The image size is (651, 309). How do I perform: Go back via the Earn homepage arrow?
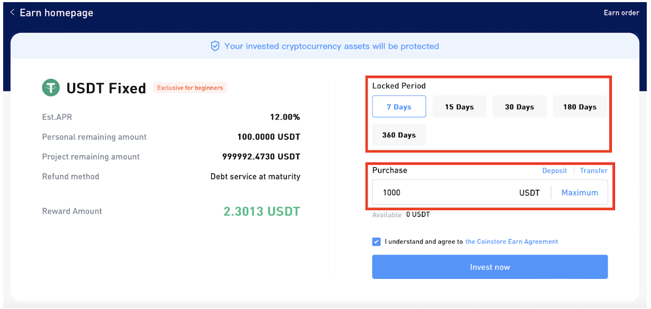tap(12, 13)
